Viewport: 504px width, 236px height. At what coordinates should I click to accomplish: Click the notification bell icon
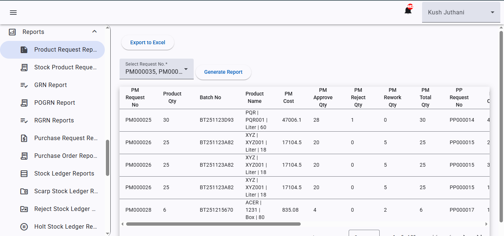tap(408, 11)
